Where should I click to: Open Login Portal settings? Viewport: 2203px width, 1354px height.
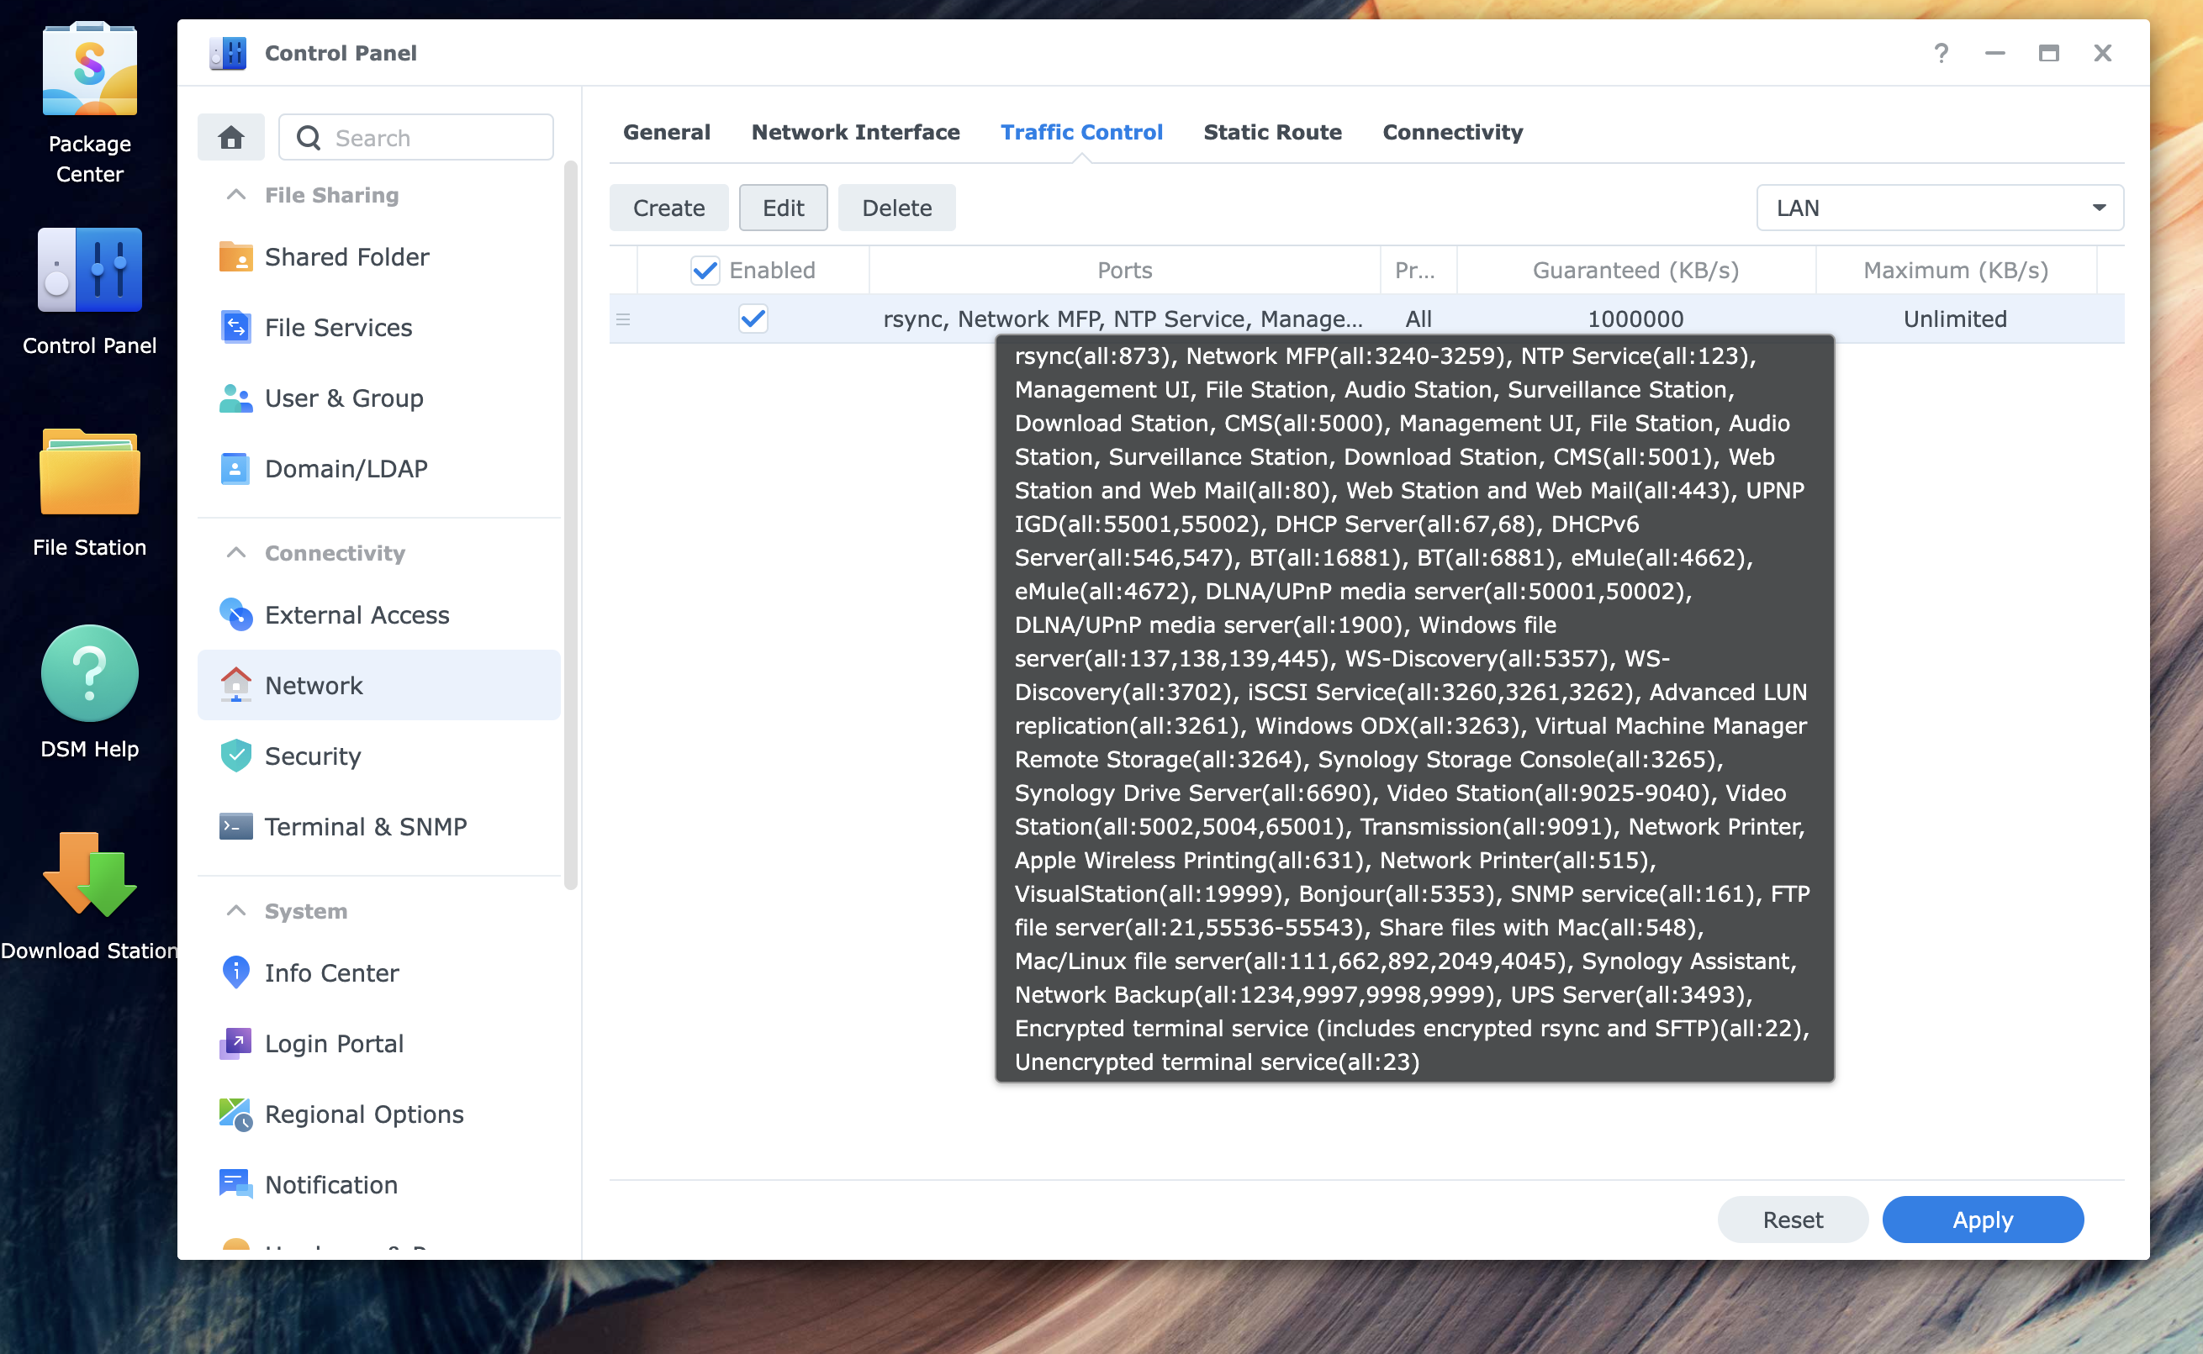pos(334,1044)
